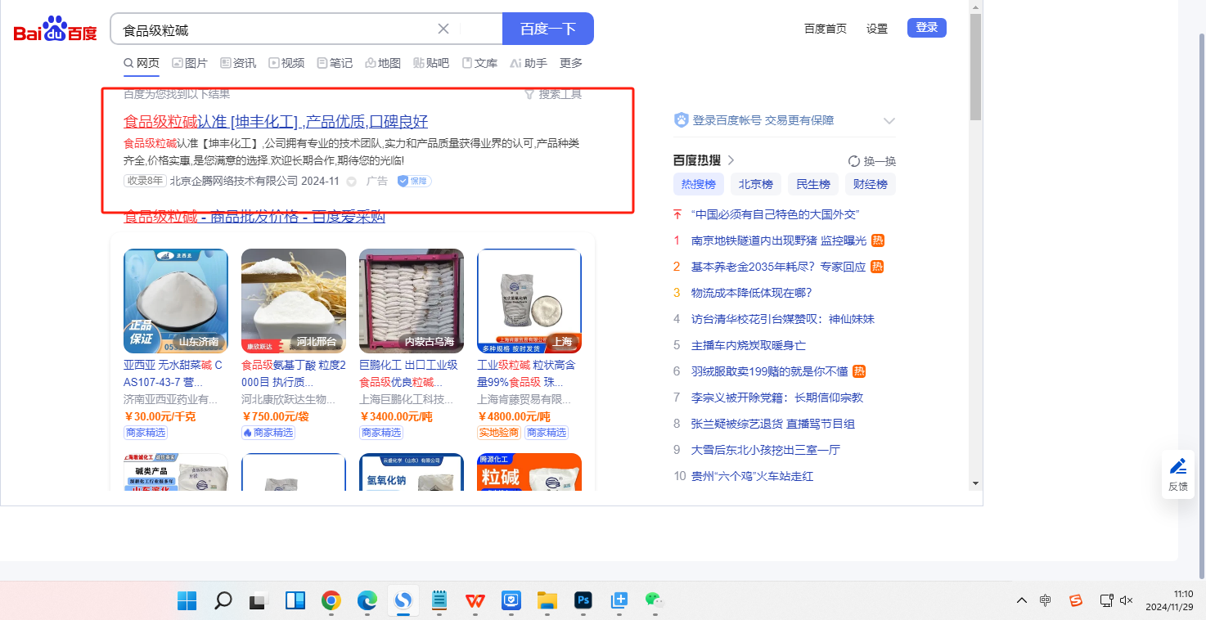The width and height of the screenshot is (1206, 620).
Task: Open hot topic 物流成本降低体现在哪
Action: [x=752, y=293]
